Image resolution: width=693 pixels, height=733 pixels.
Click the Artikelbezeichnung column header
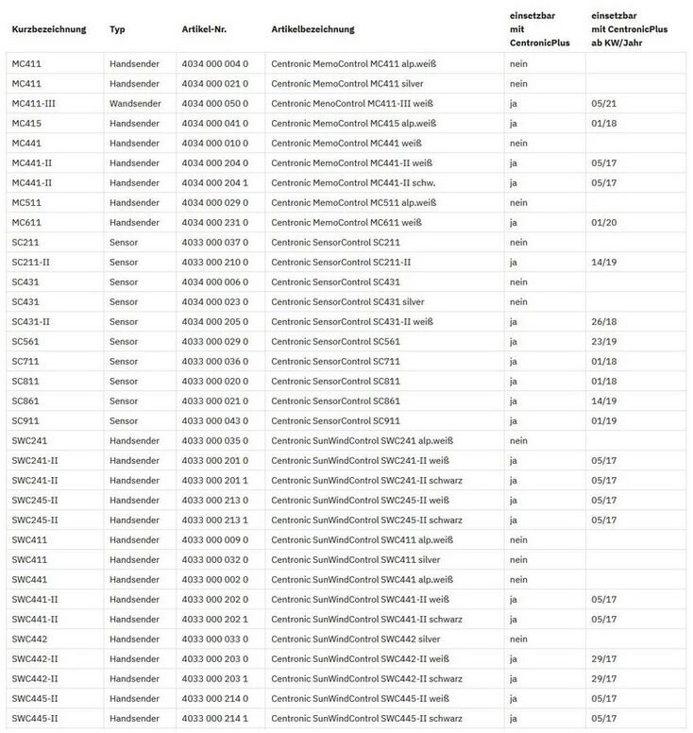(x=313, y=29)
